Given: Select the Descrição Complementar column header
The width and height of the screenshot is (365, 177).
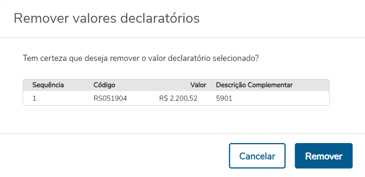Looking at the screenshot, I should pyautogui.click(x=254, y=85).
